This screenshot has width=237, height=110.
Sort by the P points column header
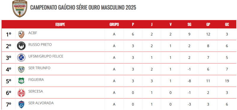coord(133,24)
